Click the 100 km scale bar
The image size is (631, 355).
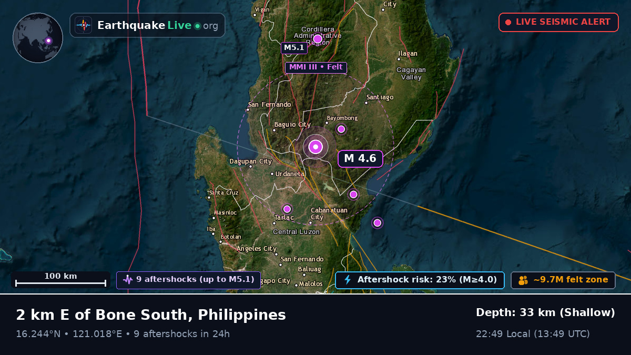pos(60,280)
